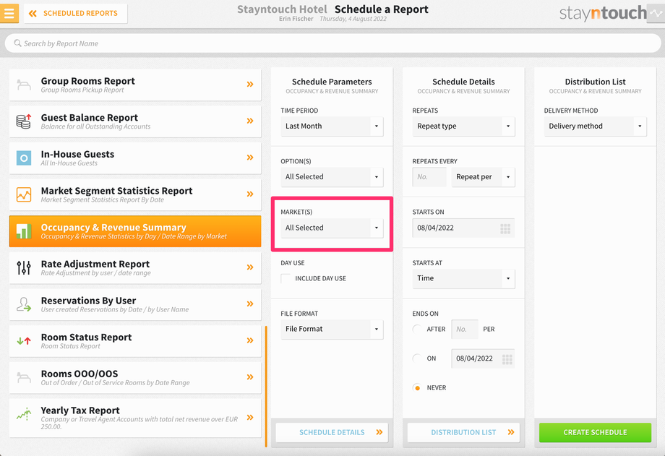This screenshot has height=456, width=665.
Task: Click the Ends On date field
Action: pyautogui.click(x=483, y=358)
